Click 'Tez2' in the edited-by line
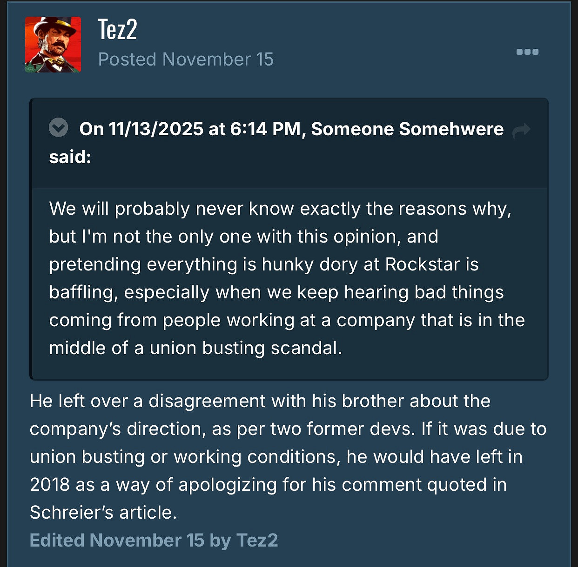The height and width of the screenshot is (567, 578). point(257,540)
